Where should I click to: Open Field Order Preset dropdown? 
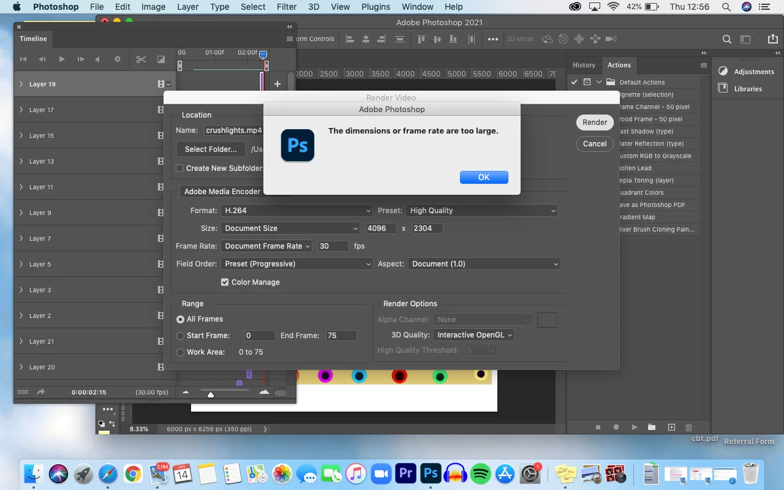coord(296,263)
